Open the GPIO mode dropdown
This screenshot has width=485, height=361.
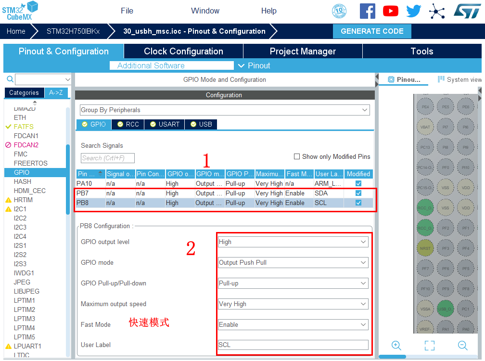pyautogui.click(x=293, y=263)
